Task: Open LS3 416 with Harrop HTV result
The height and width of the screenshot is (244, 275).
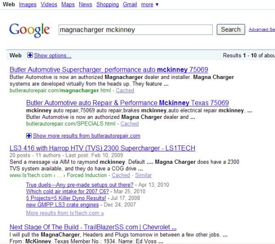Action: [102, 148]
